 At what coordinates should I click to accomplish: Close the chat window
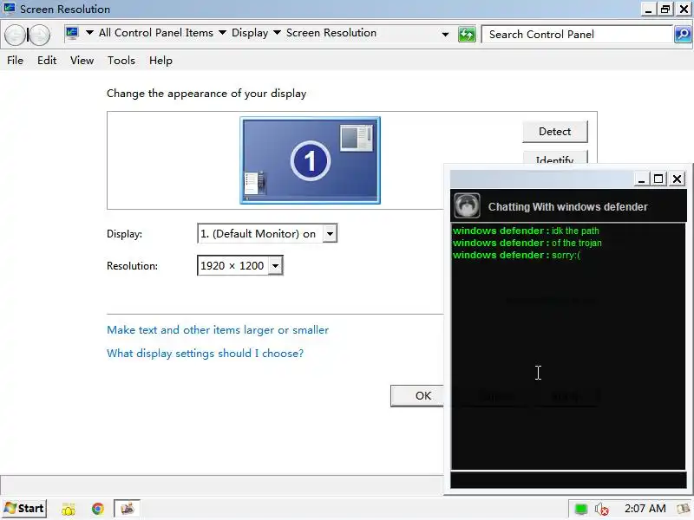pyautogui.click(x=677, y=179)
